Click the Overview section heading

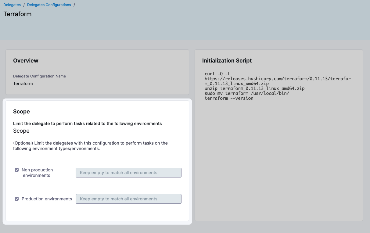26,61
